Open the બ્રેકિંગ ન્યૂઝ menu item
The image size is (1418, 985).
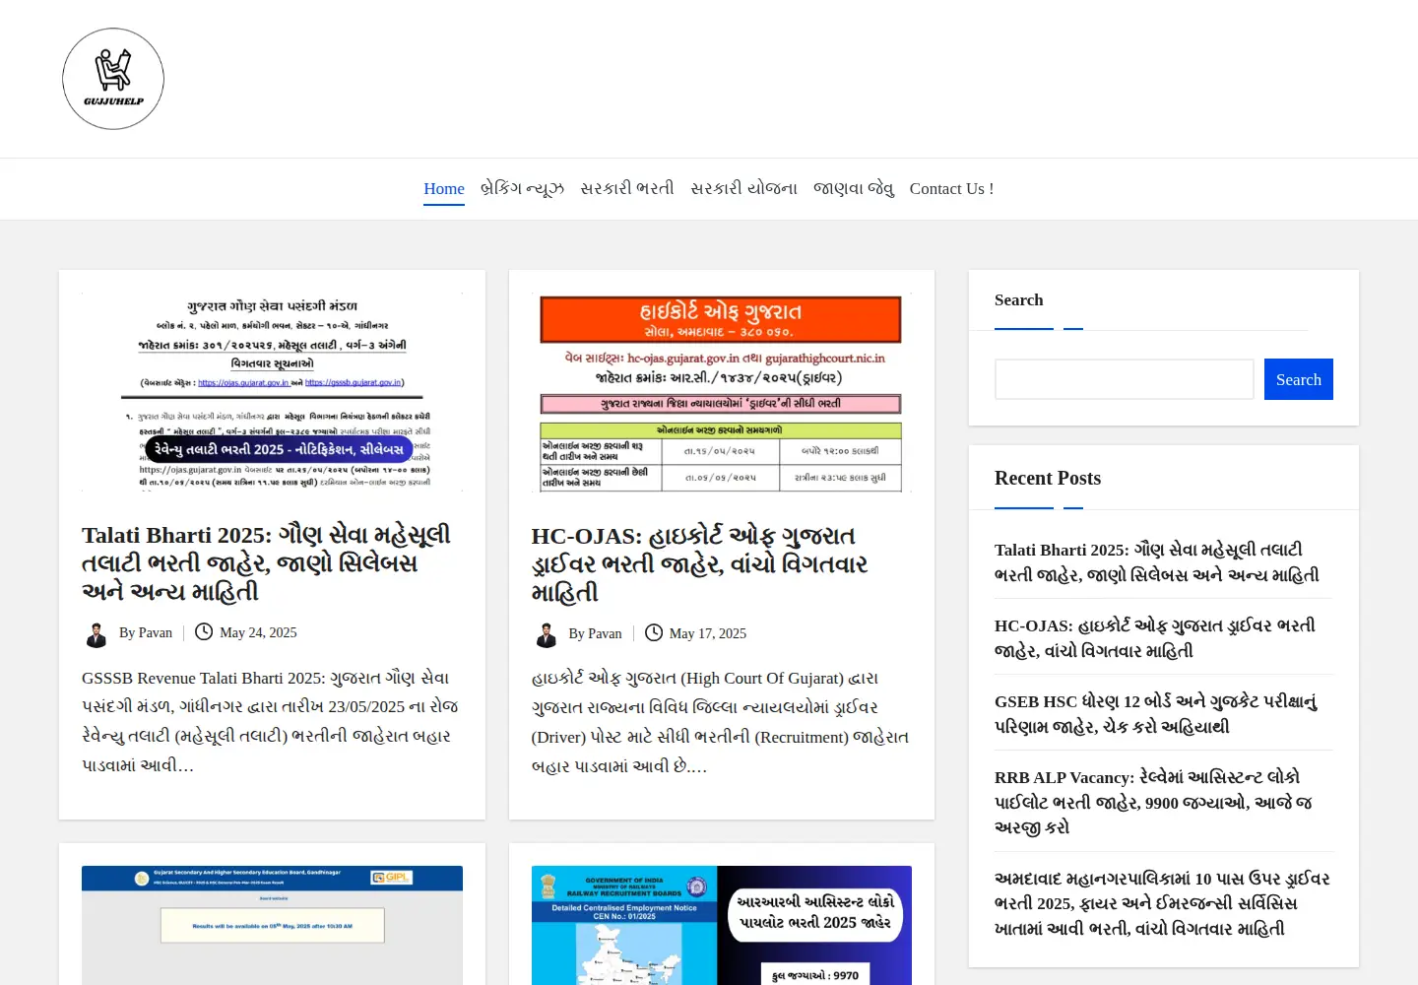(x=522, y=188)
